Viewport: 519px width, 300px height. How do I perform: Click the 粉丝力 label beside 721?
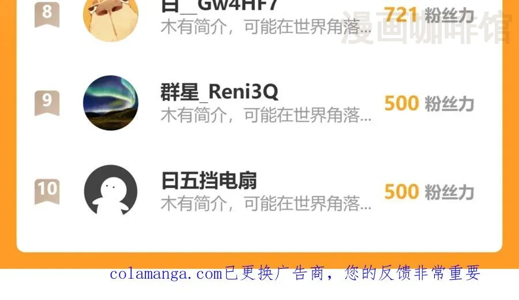[x=449, y=15]
